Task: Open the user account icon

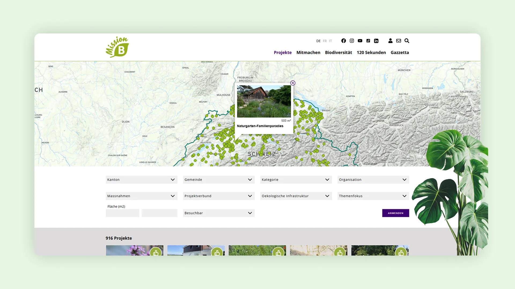Action: coord(390,41)
